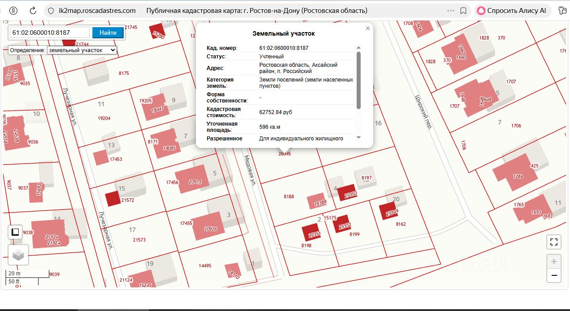Open the Yandex home button

click(x=13, y=11)
